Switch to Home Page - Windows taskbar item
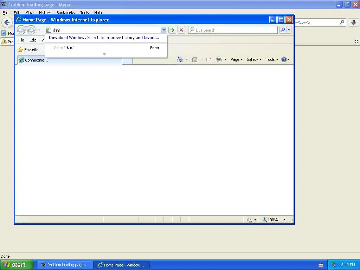The height and width of the screenshot is (270, 360). coord(122,265)
